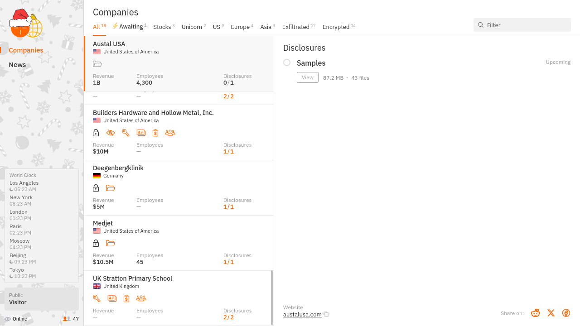Click the Los Angeles world clock entry

tap(24, 186)
